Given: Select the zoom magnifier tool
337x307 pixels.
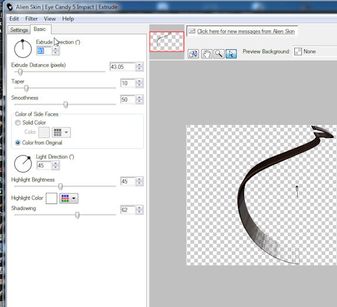Looking at the screenshot, I should (x=219, y=54).
